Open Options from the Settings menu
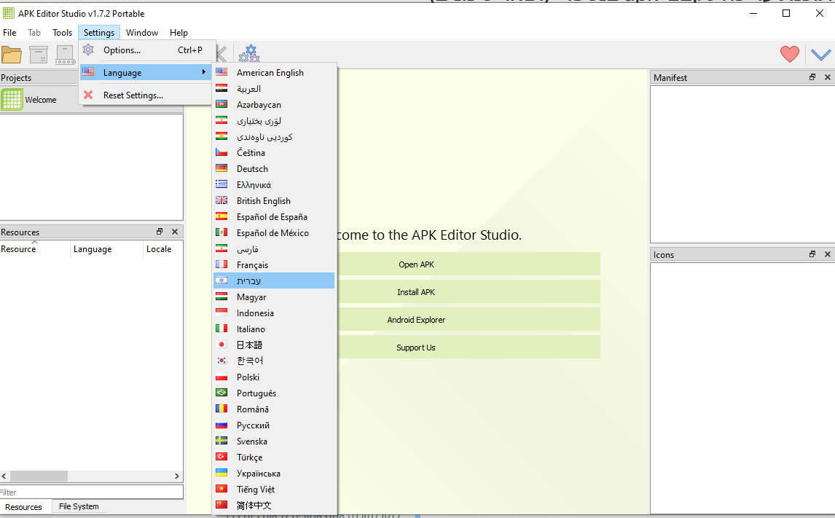835x518 pixels. (x=122, y=50)
